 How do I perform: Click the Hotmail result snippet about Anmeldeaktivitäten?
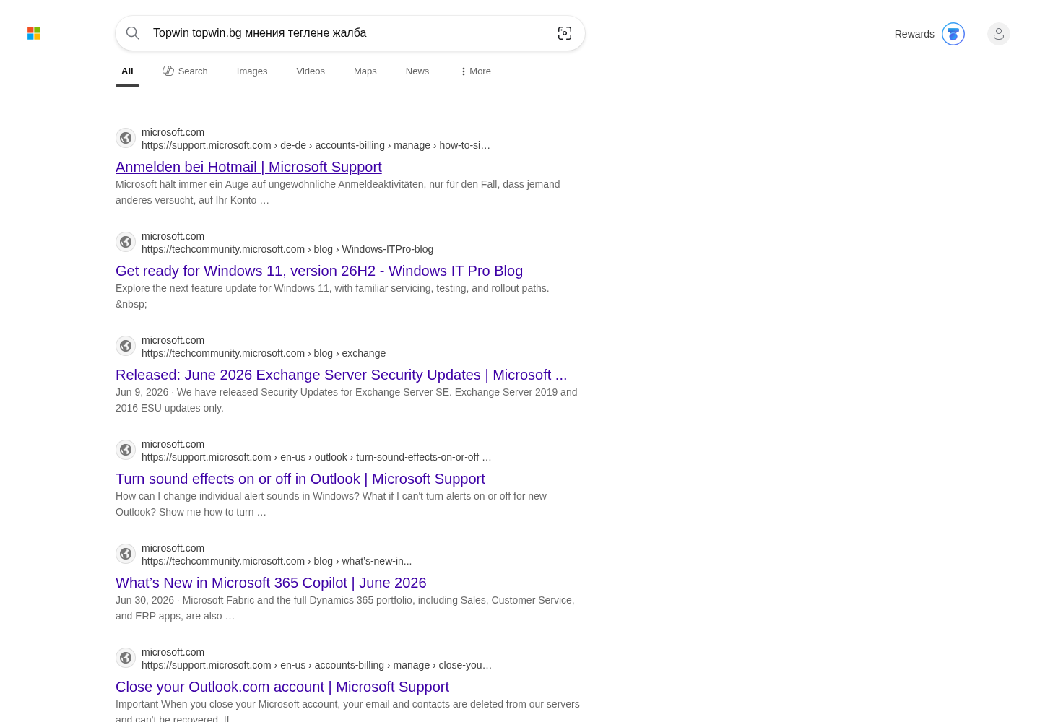coord(338,192)
